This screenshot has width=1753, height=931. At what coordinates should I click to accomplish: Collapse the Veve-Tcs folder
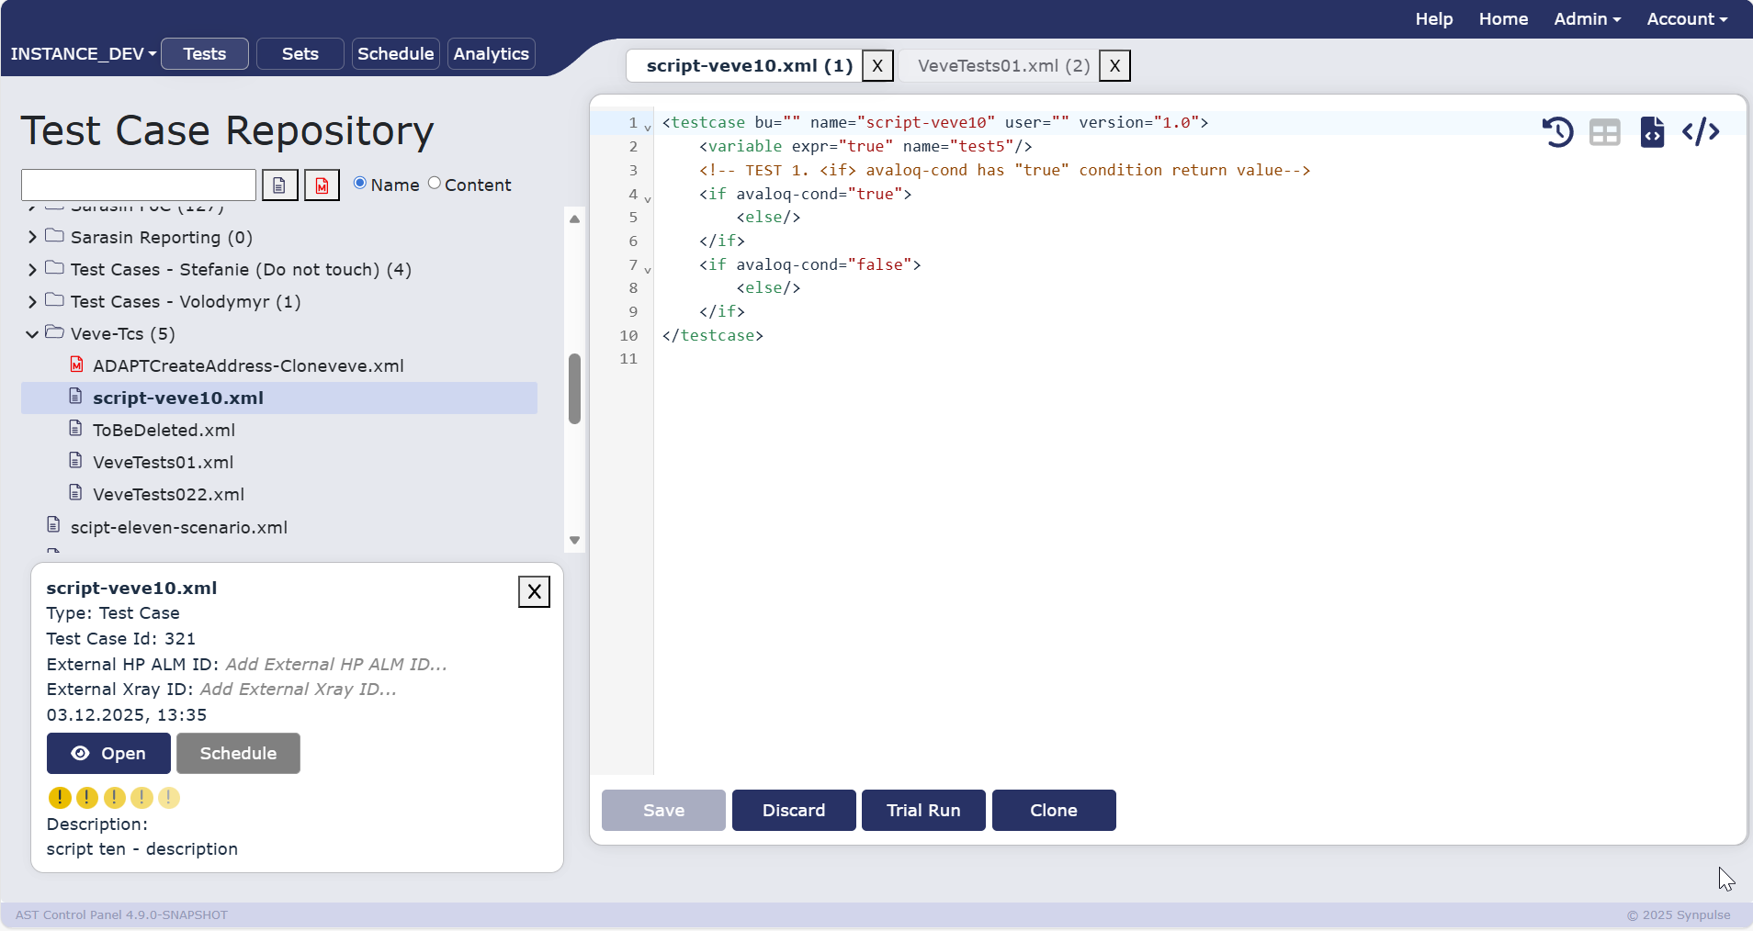(32, 334)
